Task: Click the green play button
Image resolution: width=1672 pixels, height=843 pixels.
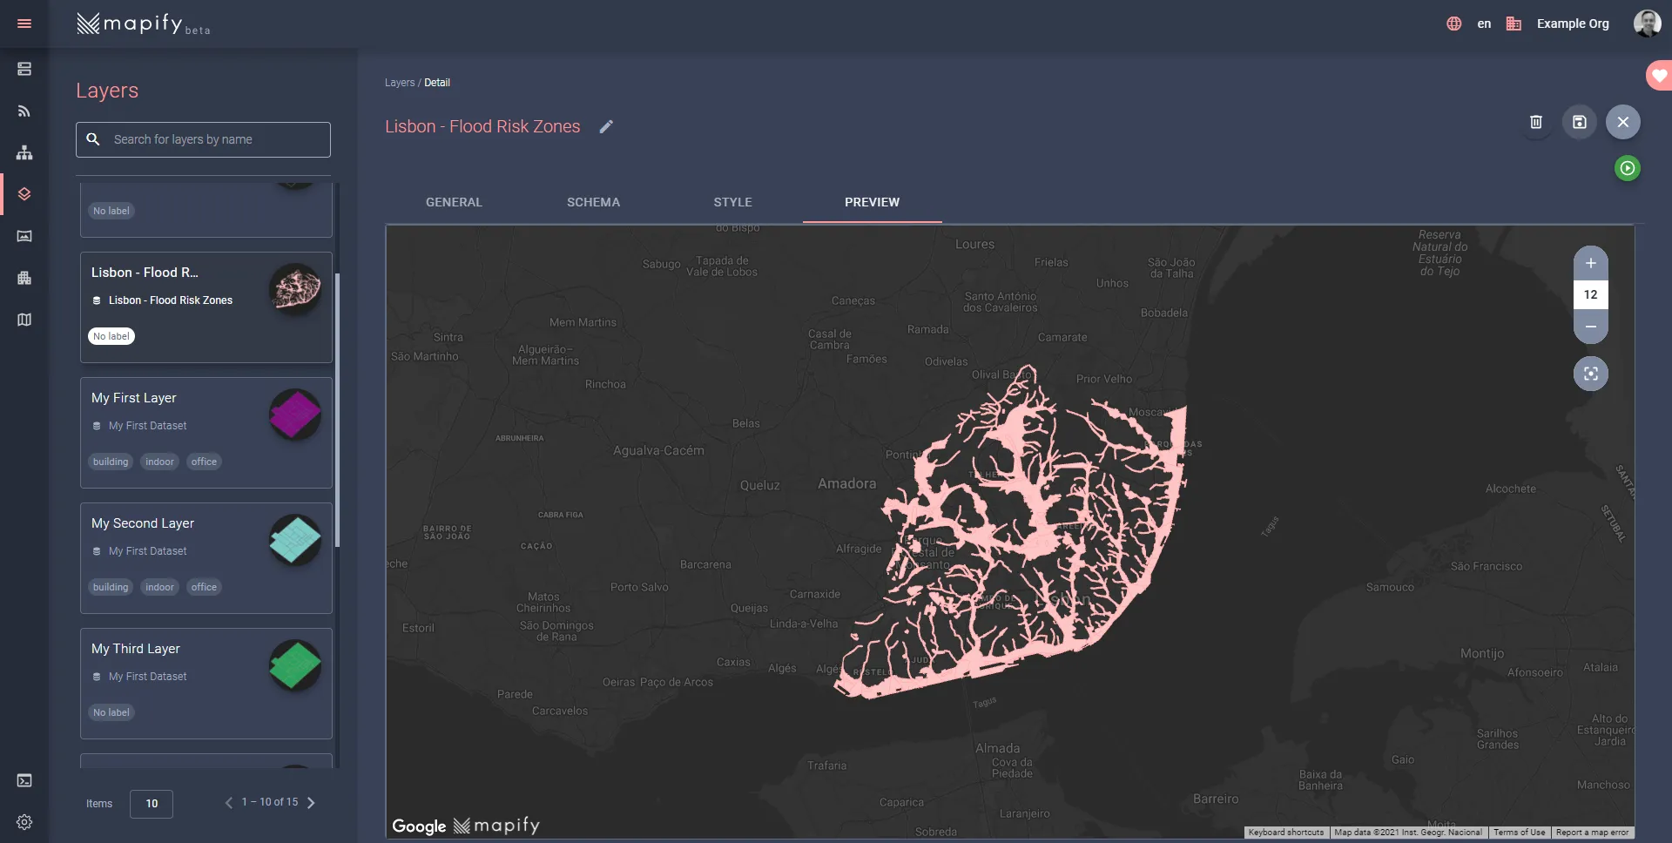Action: pos(1628,168)
